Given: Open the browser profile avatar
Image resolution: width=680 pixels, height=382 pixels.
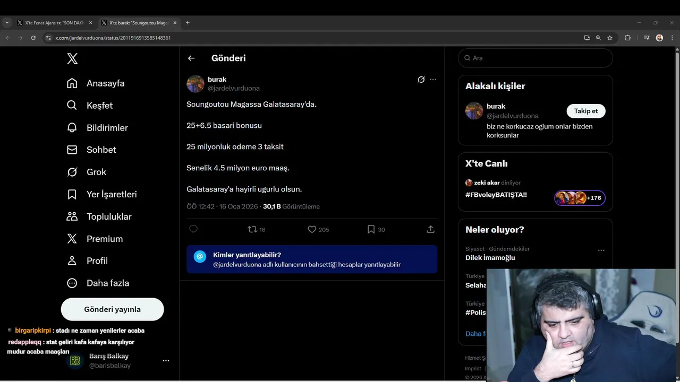Looking at the screenshot, I should pyautogui.click(x=659, y=38).
